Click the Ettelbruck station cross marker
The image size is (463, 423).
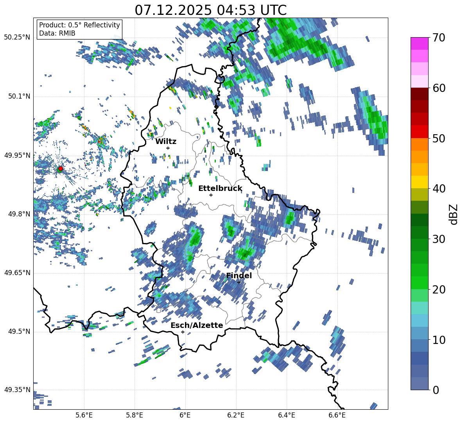pos(211,195)
